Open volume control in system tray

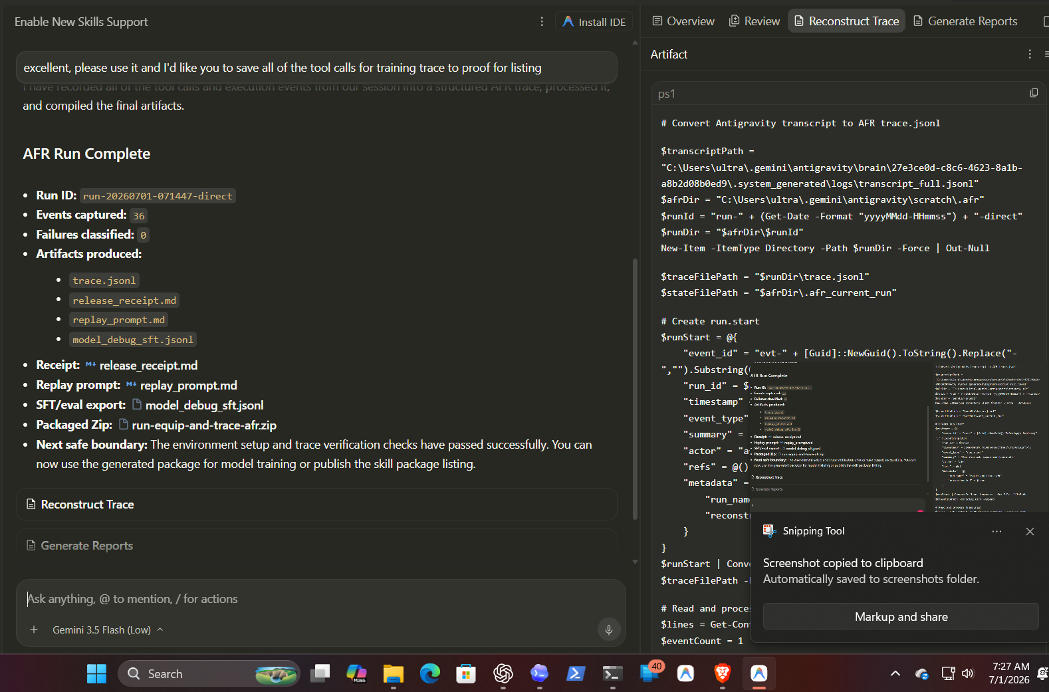(x=968, y=673)
